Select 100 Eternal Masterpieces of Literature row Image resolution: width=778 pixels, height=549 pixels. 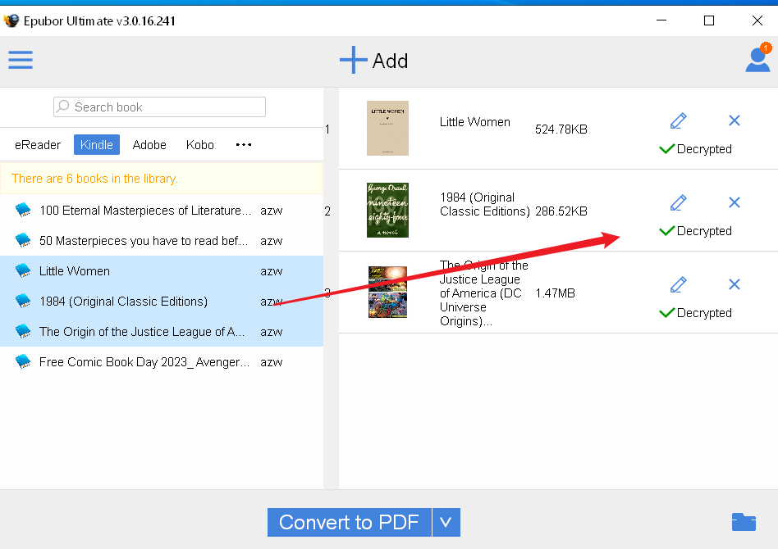[162, 210]
